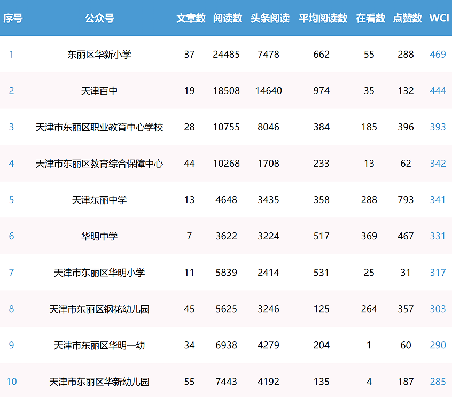Viewport: 452px width, 397px height.
Task: Select account 天津市东丽区钢花幼儿园
Action: tap(99, 309)
